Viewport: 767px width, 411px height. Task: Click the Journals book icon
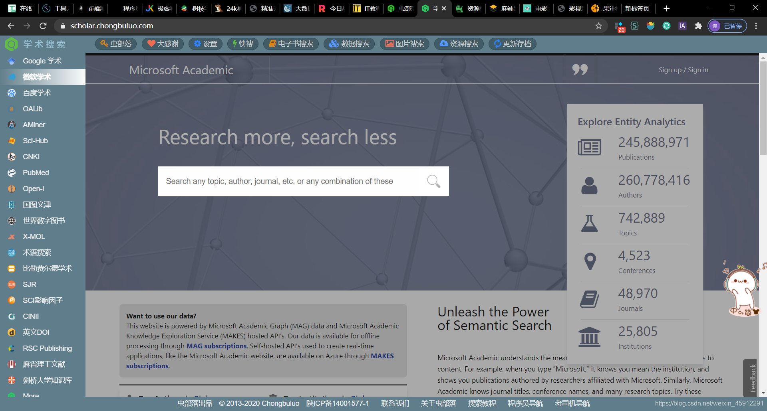(589, 299)
